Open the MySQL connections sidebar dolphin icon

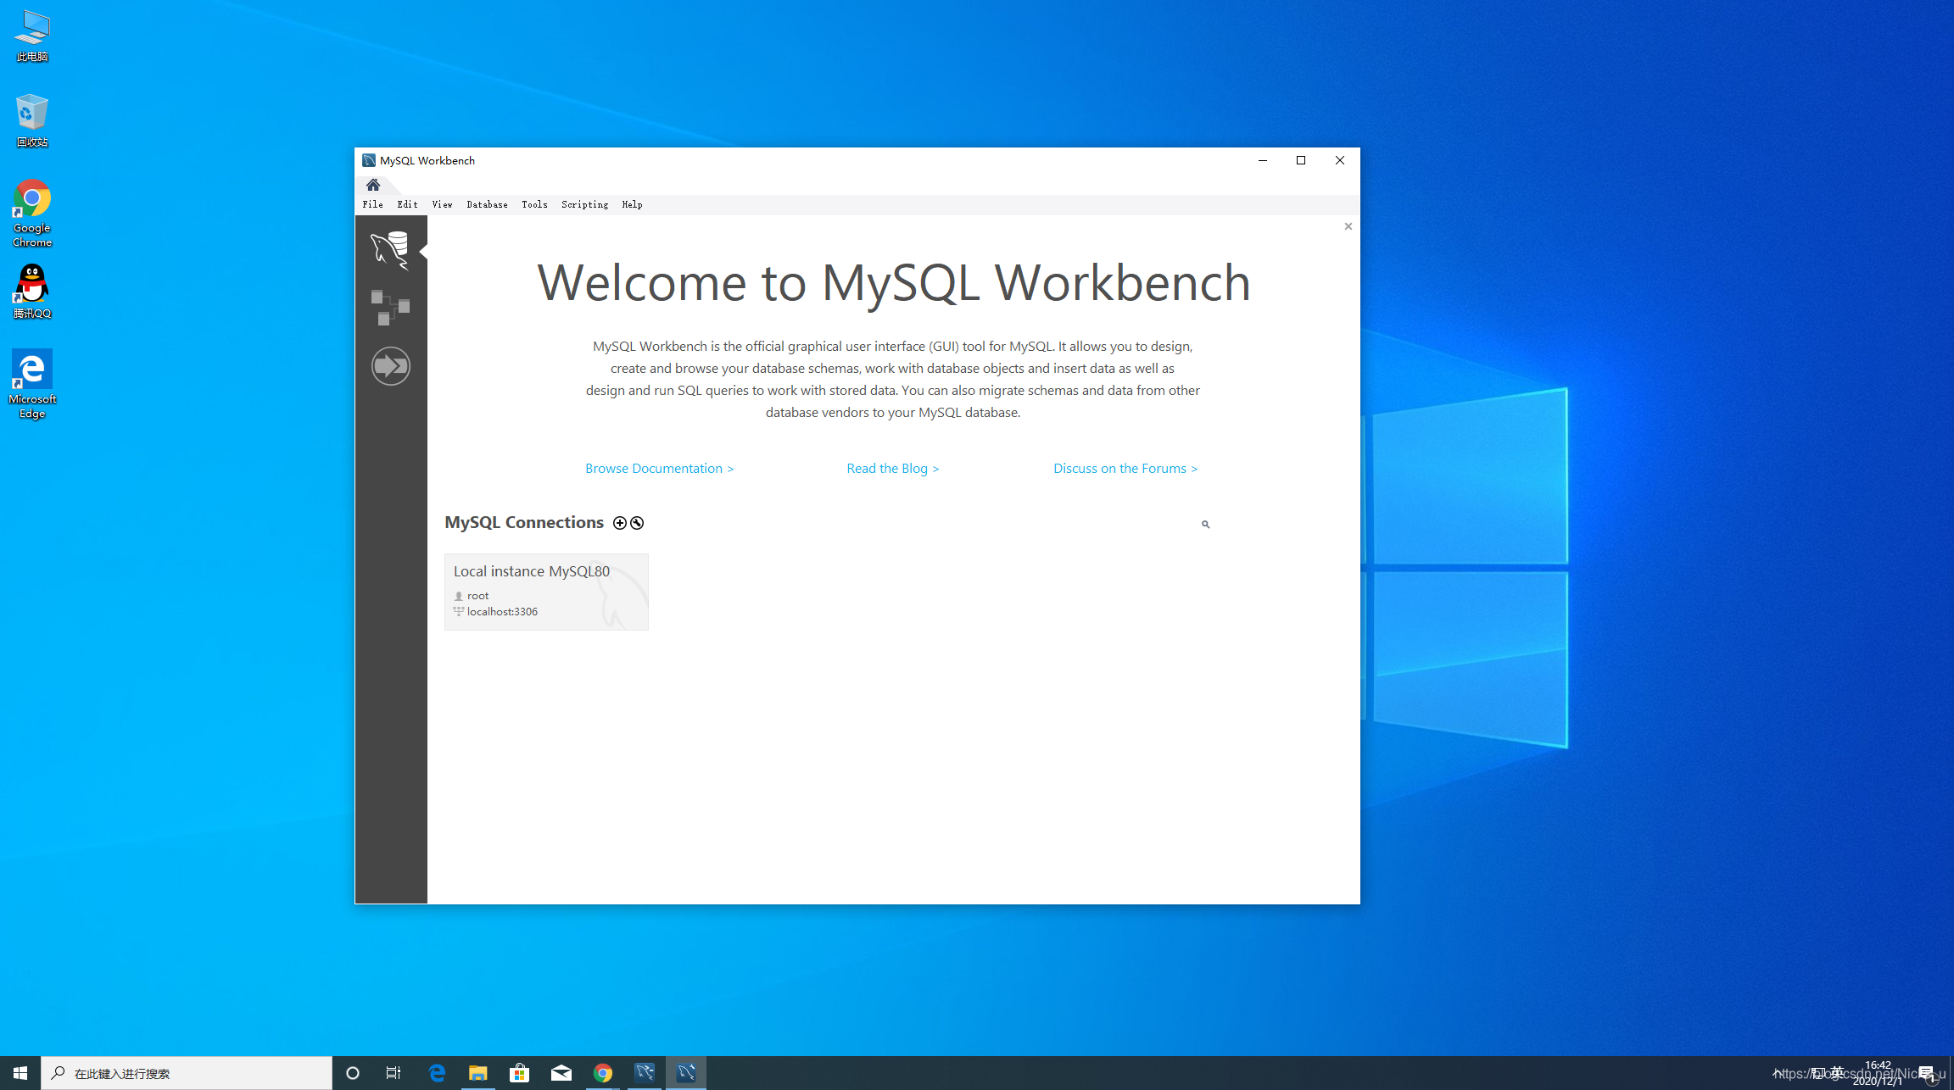coord(390,250)
